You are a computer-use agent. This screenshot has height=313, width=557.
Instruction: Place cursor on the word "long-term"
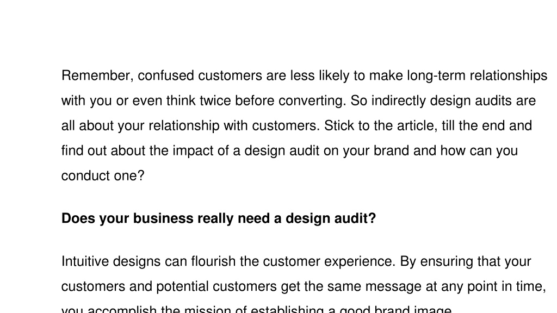[x=436, y=76]
